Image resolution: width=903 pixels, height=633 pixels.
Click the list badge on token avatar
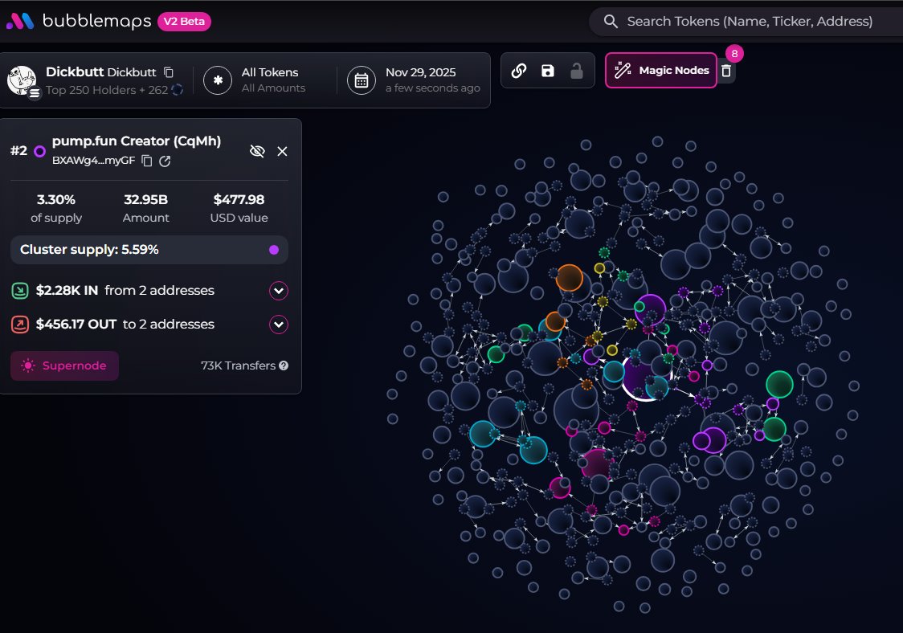coord(35,92)
